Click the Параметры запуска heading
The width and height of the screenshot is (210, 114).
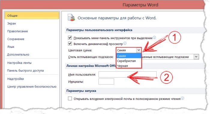[81, 91]
